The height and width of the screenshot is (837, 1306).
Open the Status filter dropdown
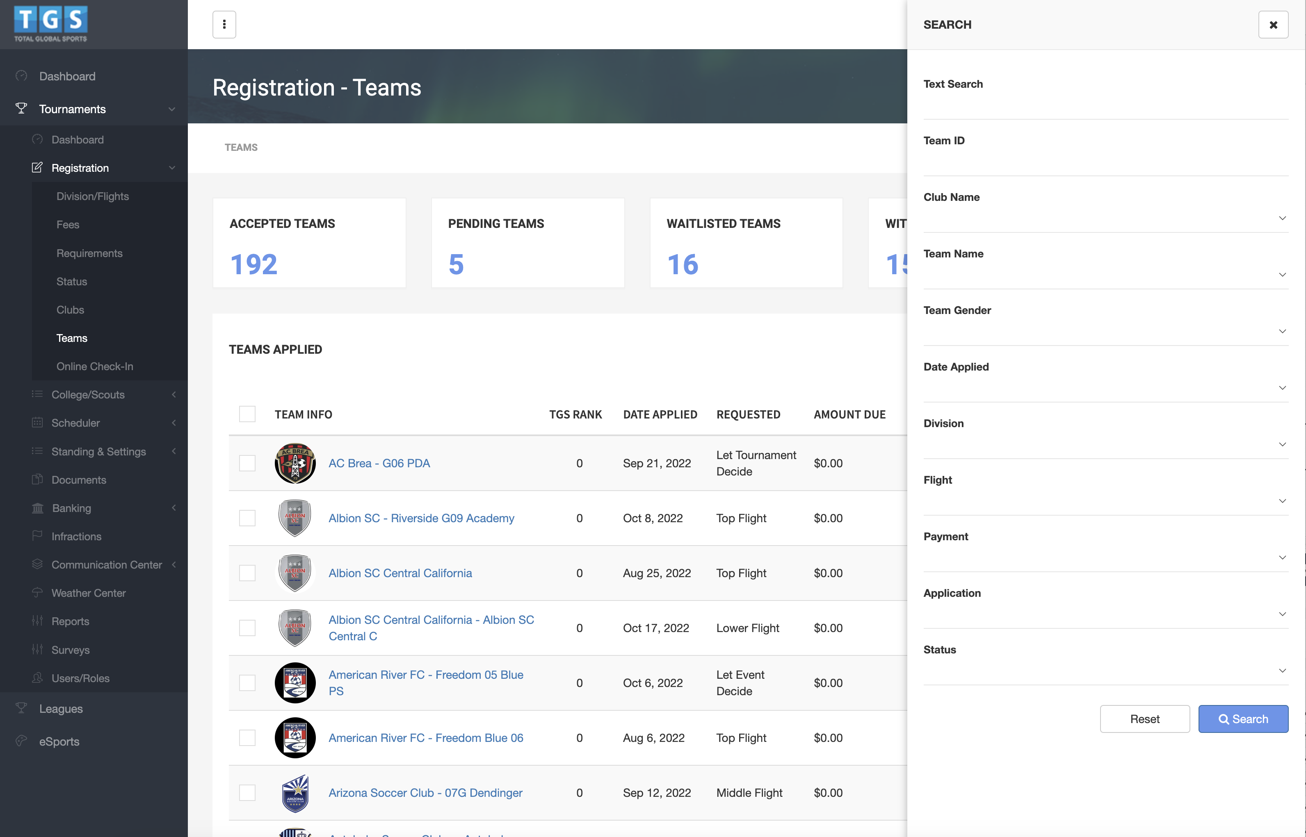(x=1105, y=670)
